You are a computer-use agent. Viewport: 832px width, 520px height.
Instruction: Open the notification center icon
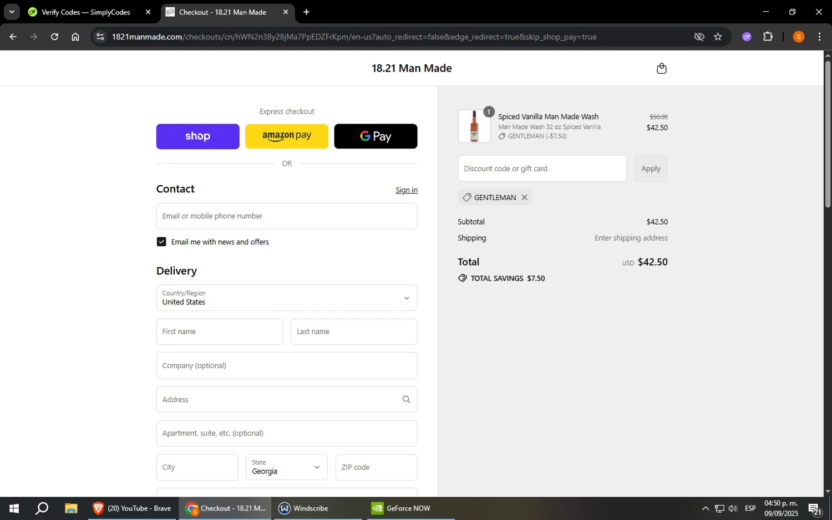pos(815,509)
